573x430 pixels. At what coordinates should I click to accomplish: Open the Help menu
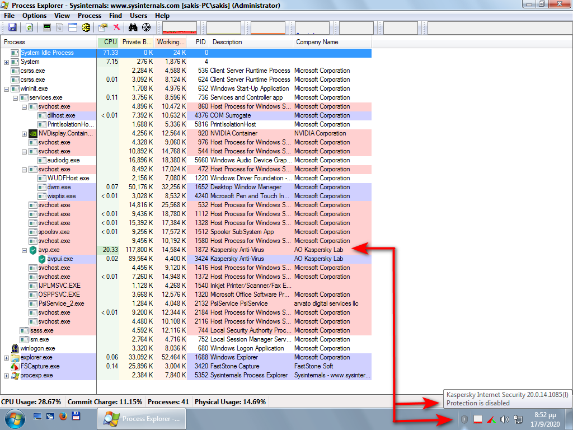point(162,16)
